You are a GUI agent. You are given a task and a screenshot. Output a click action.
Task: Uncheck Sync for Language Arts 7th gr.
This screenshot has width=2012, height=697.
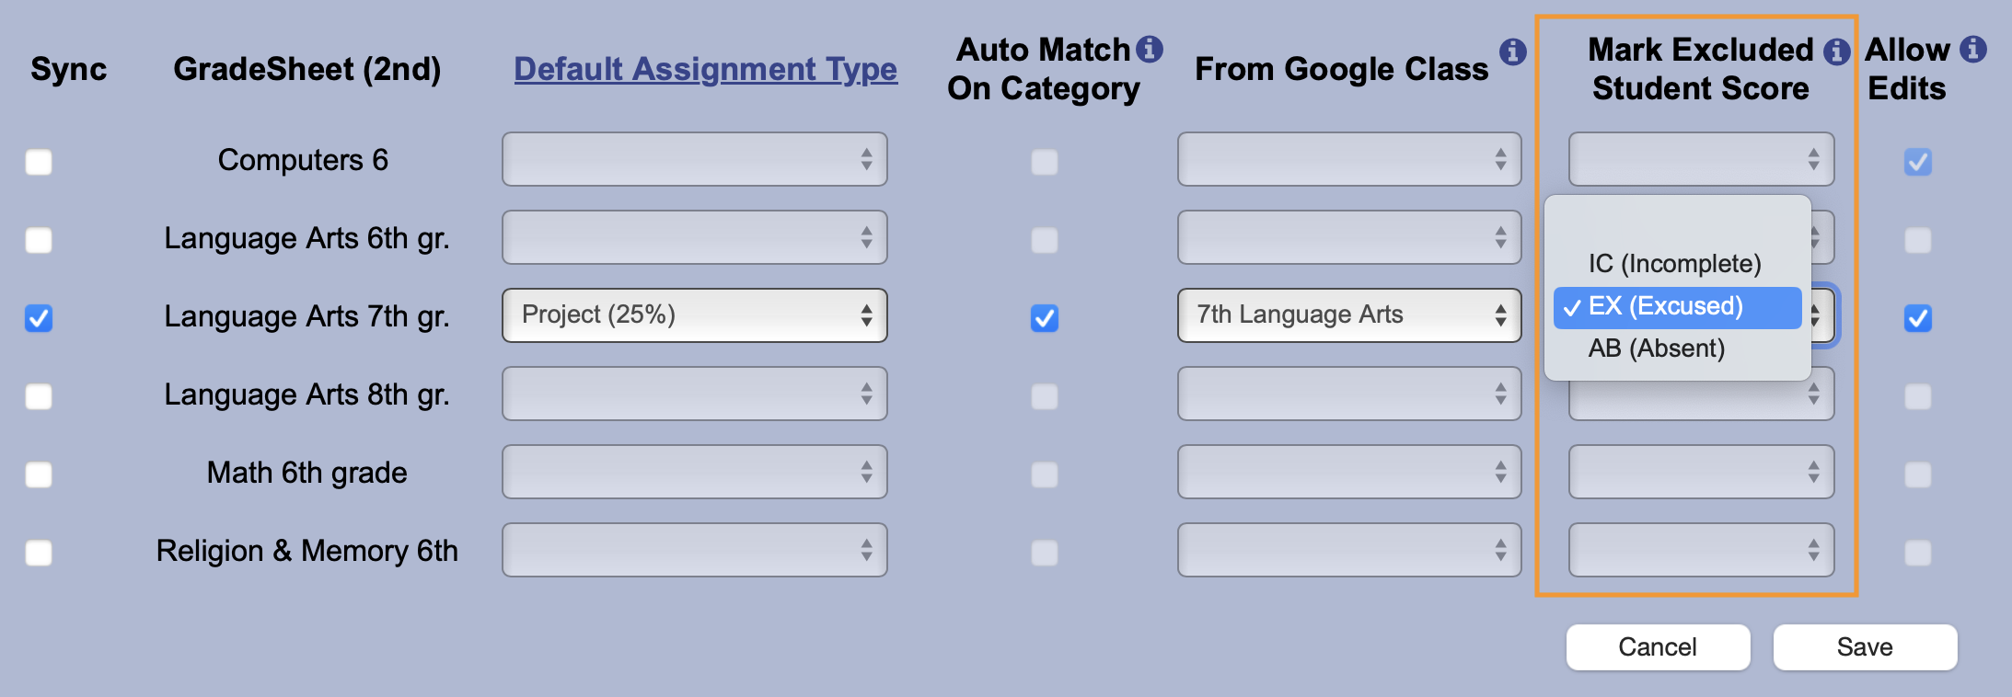click(x=39, y=318)
